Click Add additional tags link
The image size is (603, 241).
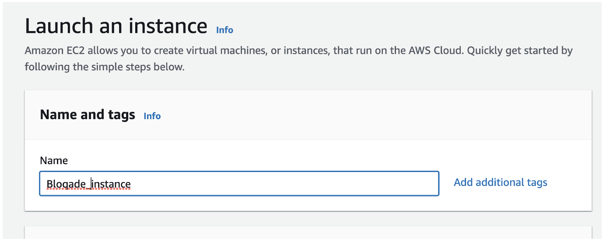click(x=501, y=182)
